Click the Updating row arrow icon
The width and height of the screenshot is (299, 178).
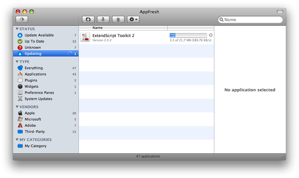(20, 54)
